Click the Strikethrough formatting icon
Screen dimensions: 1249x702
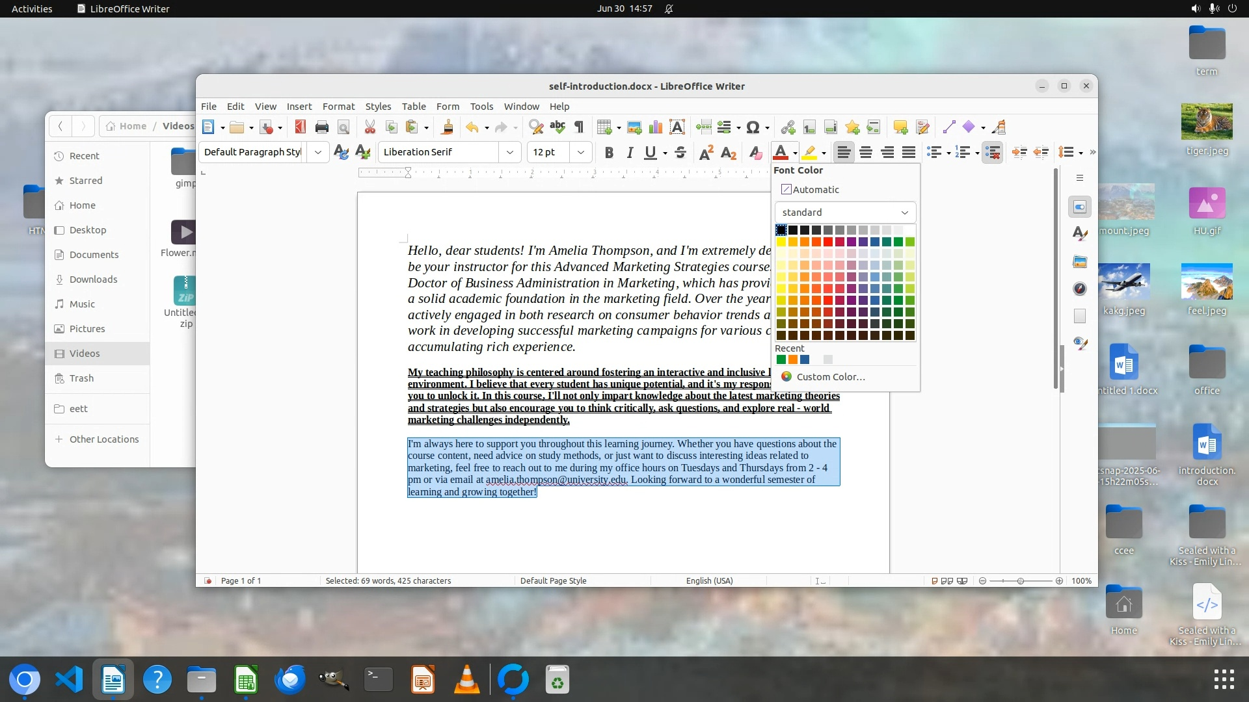pos(680,152)
